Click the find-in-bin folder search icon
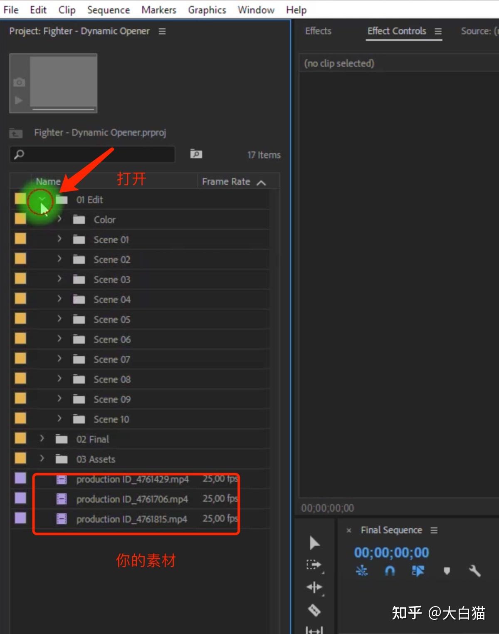 pos(196,154)
